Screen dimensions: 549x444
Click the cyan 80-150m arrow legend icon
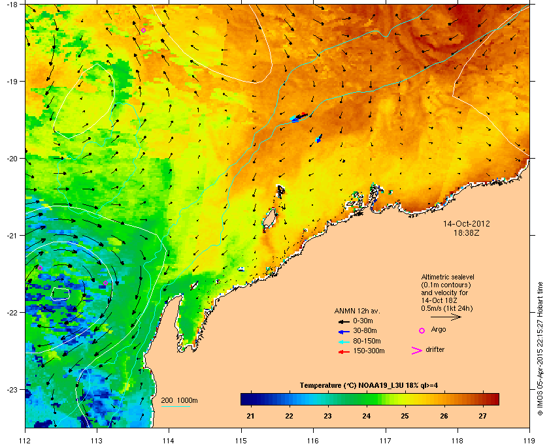pos(344,341)
